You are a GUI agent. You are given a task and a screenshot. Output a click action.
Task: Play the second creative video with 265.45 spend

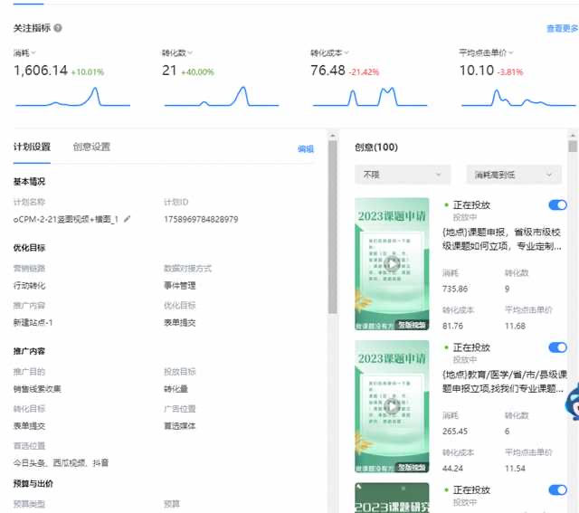[x=392, y=406]
